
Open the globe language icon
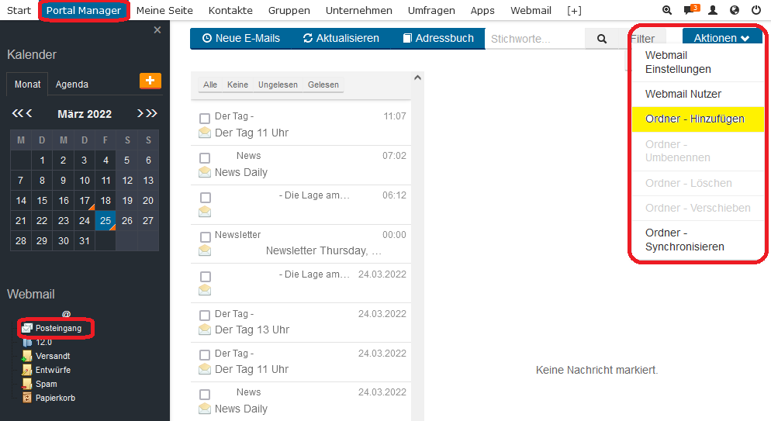point(734,10)
